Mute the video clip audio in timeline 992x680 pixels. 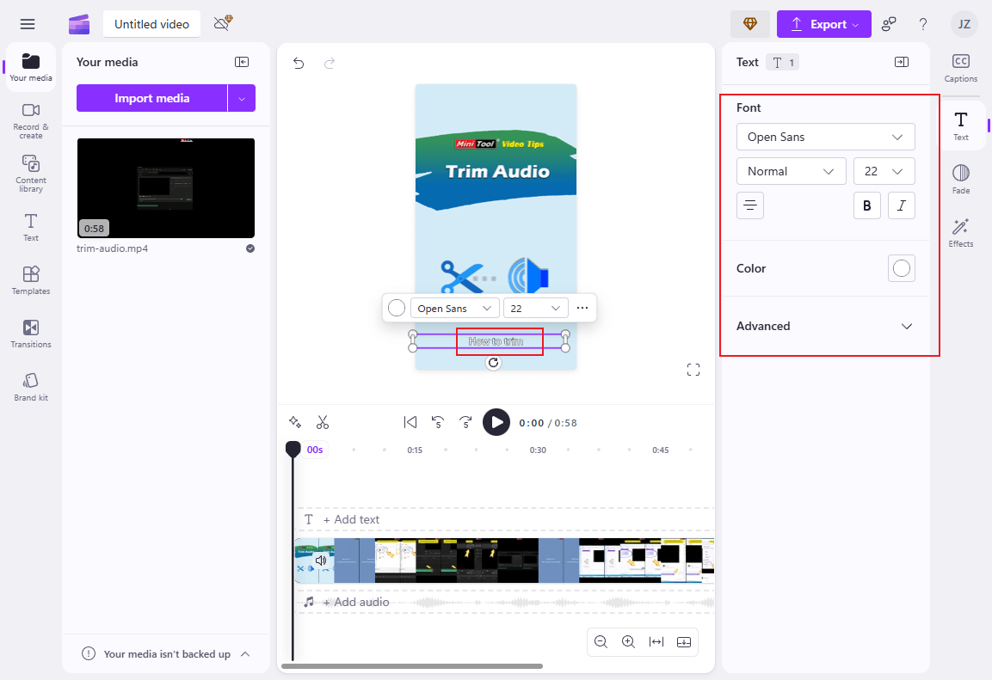[321, 561]
